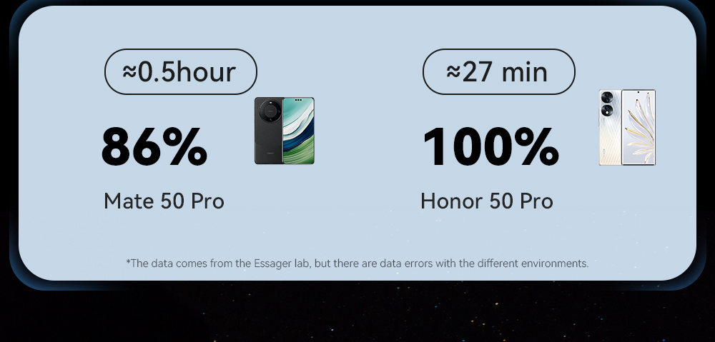Click the percent sign after 86
Screen dimensions: 715x342
point(182,147)
